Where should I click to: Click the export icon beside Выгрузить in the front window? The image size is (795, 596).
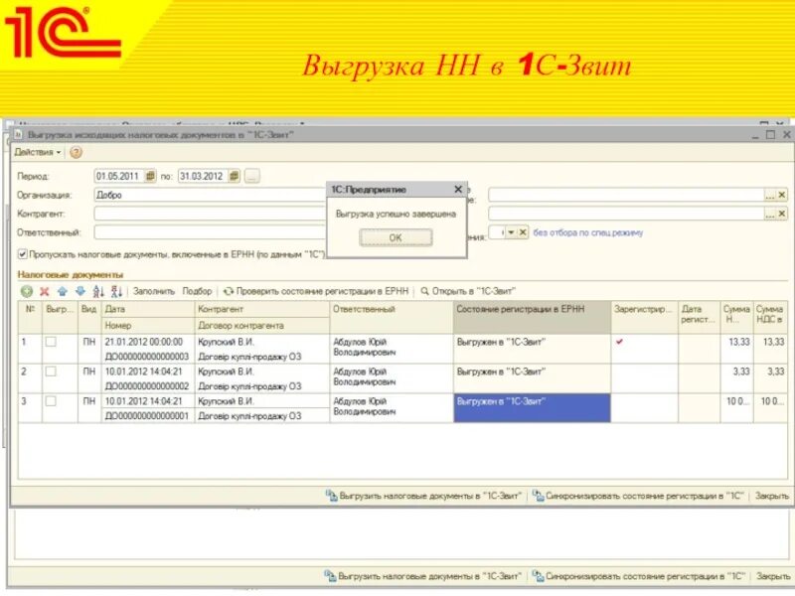[x=331, y=495]
